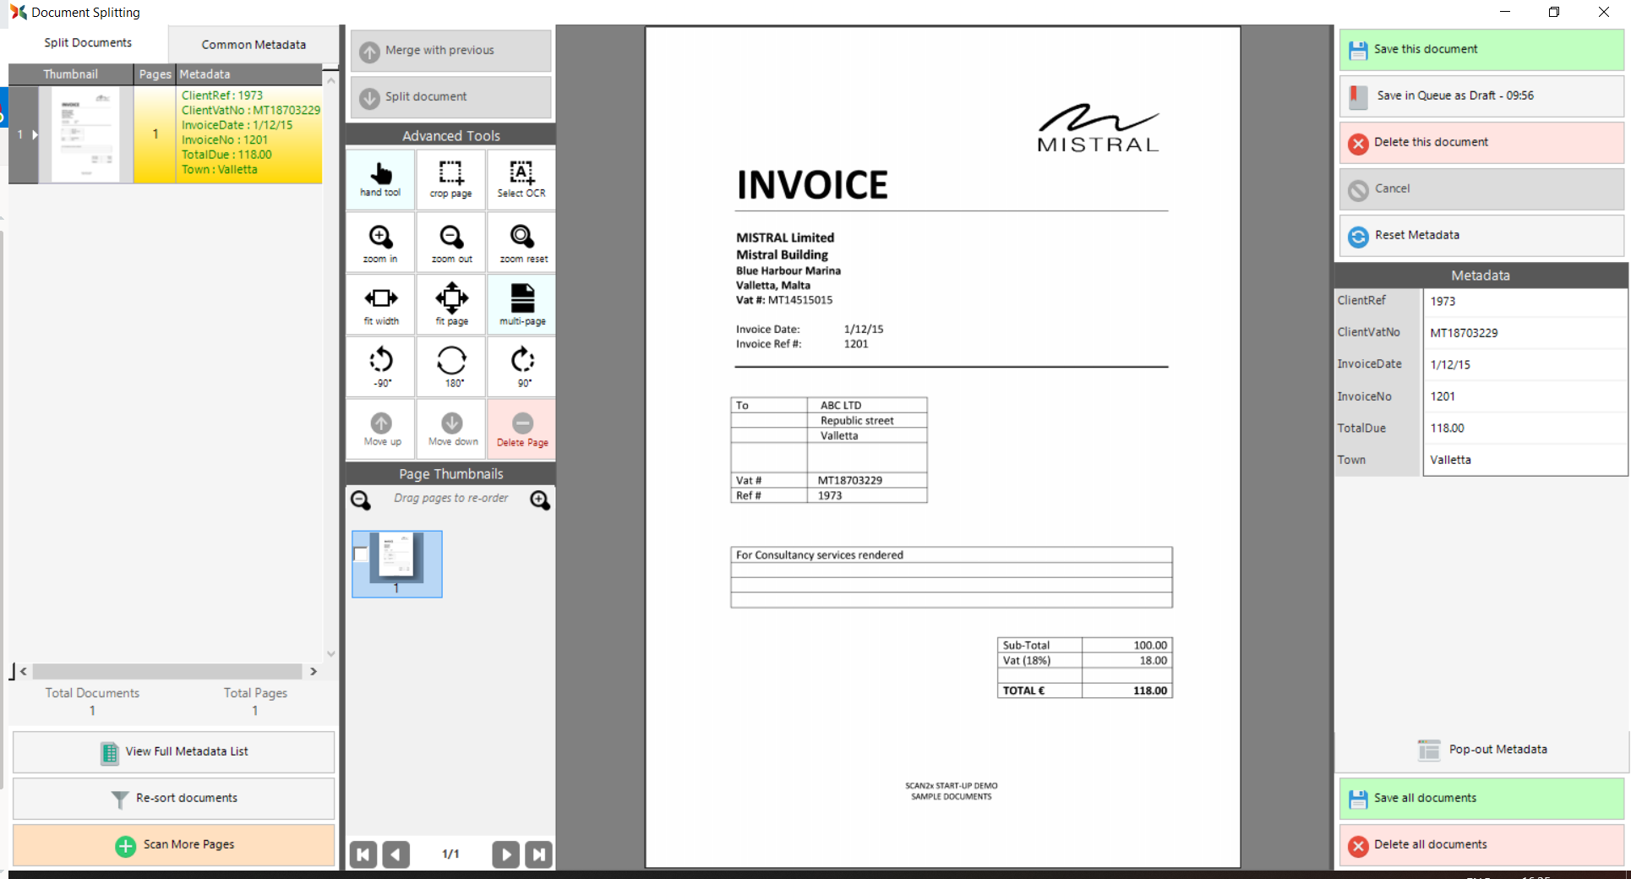Click Save this document
The width and height of the screenshot is (1631, 879).
pos(1481,50)
